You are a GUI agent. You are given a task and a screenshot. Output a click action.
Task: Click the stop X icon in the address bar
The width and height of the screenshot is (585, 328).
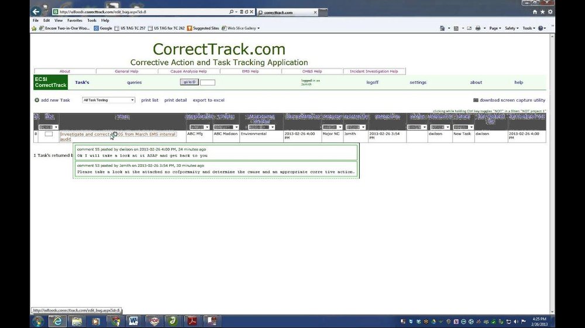click(252, 12)
